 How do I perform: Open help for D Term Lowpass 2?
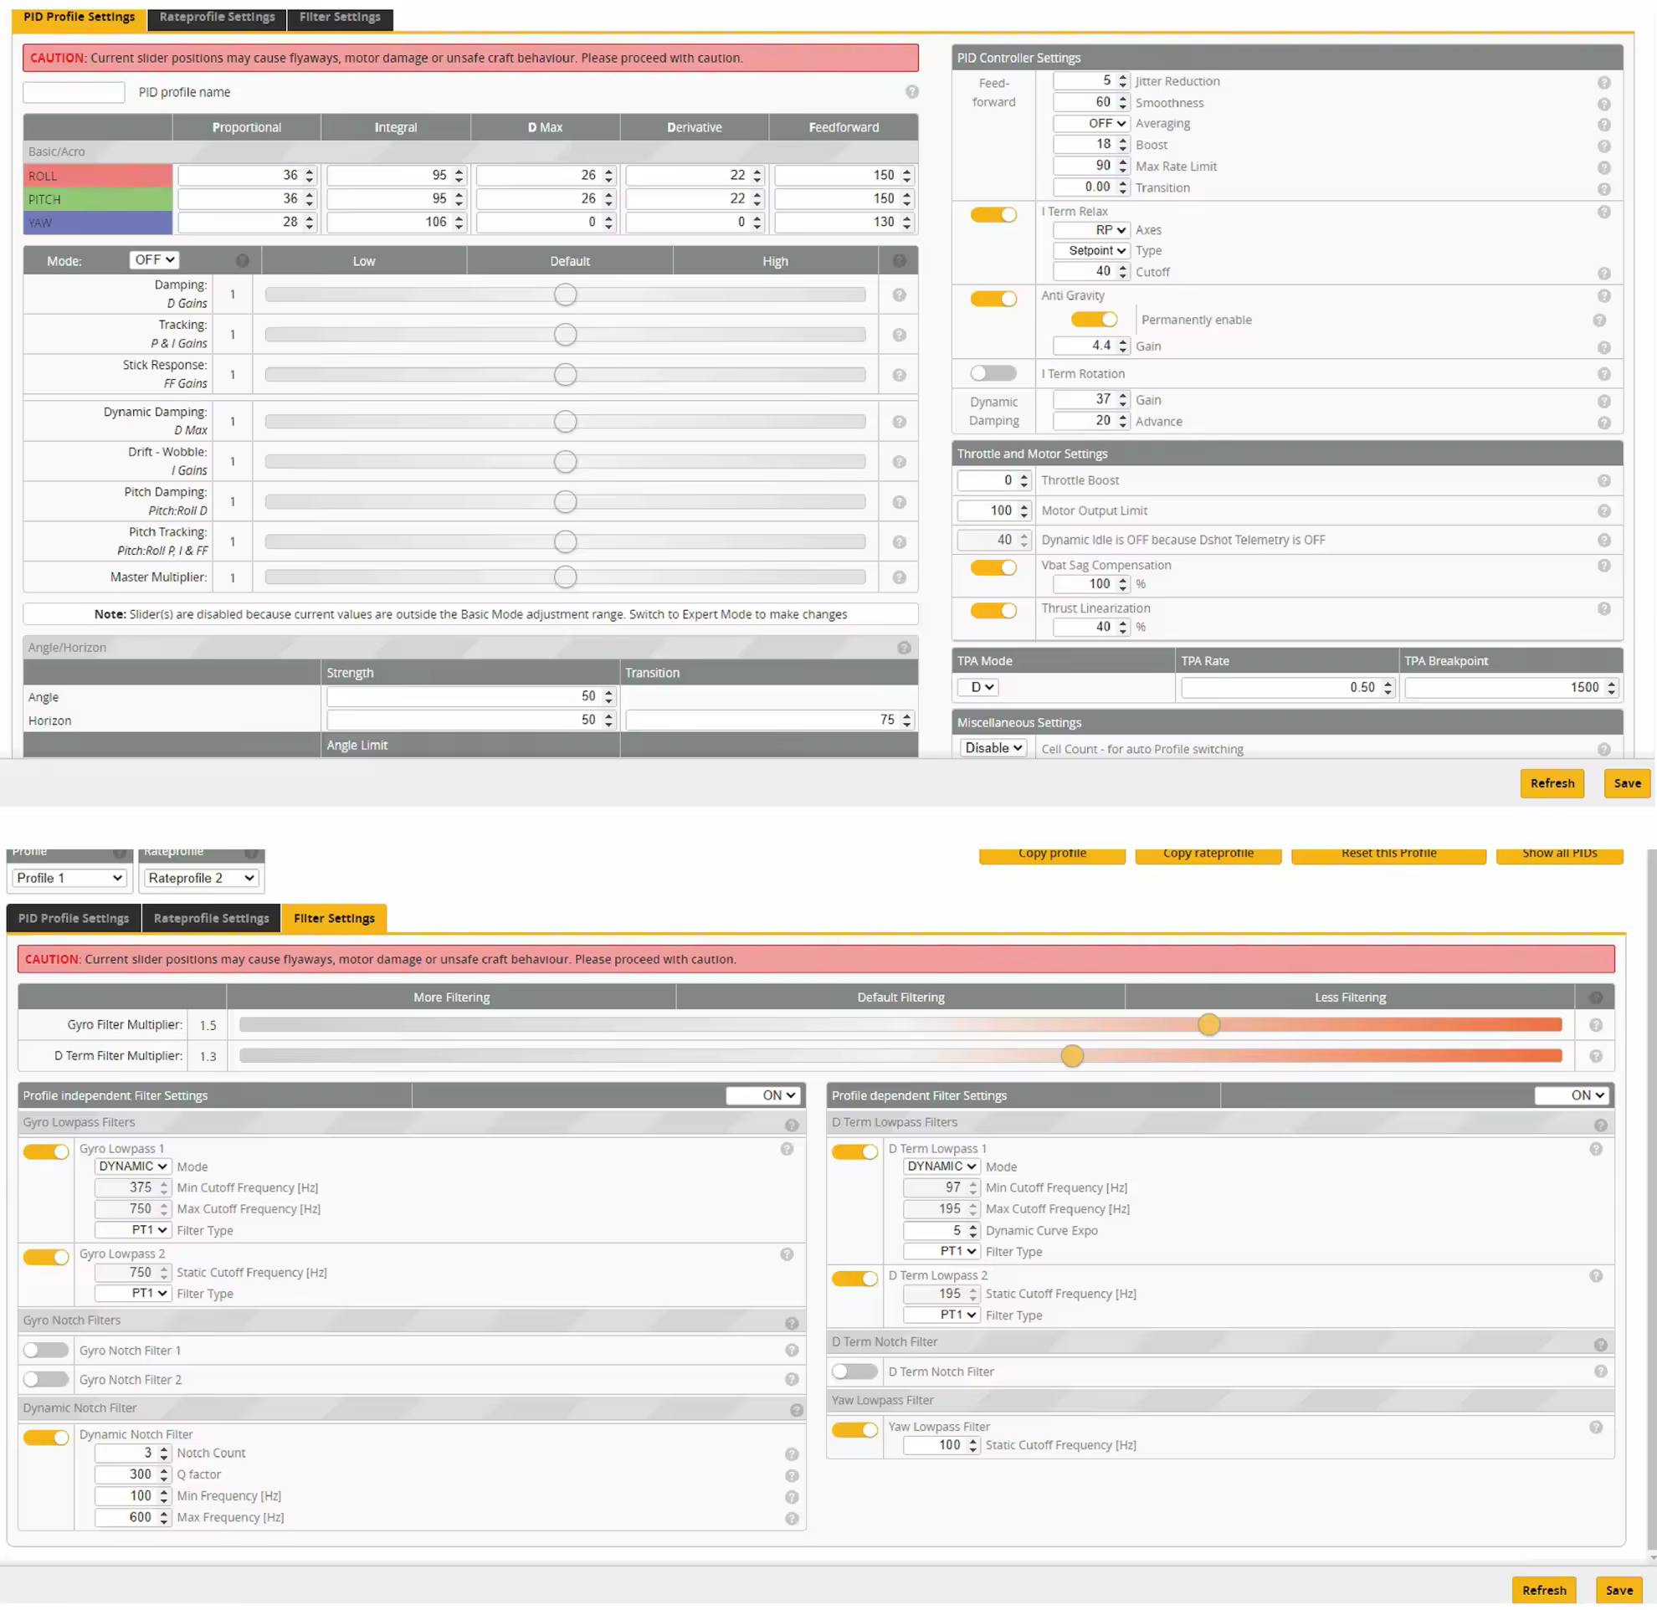point(1595,1275)
